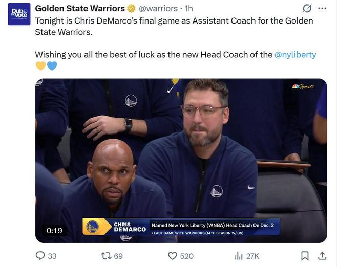Click the 520 likes count
Image resolution: width=338 pixels, height=267 pixels.
[187, 256]
